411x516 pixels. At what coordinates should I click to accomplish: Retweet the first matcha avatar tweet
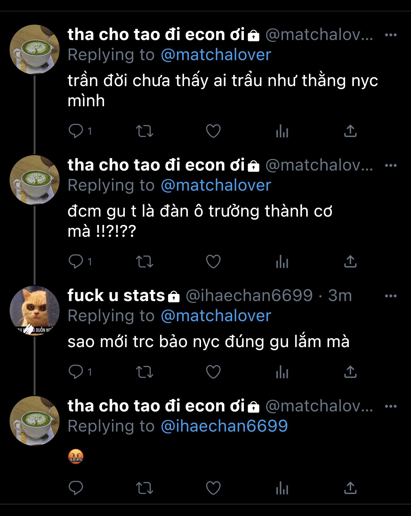coord(145,131)
